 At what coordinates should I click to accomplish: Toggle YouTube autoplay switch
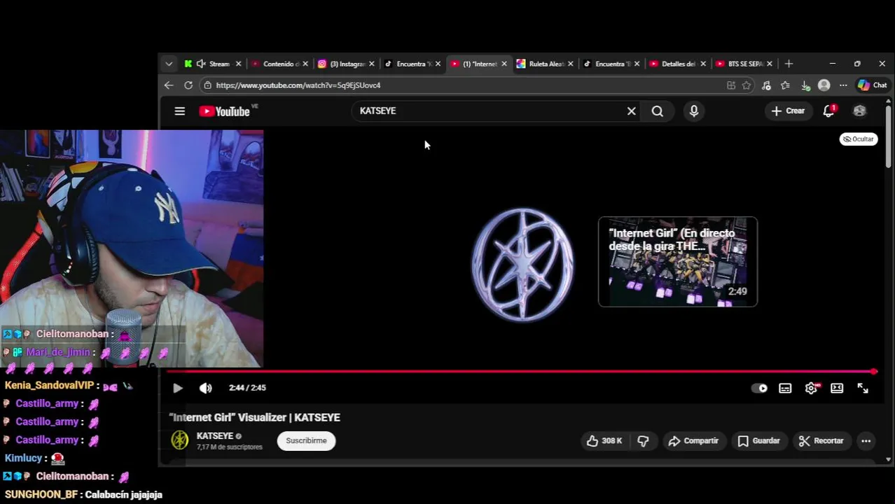[x=759, y=388]
